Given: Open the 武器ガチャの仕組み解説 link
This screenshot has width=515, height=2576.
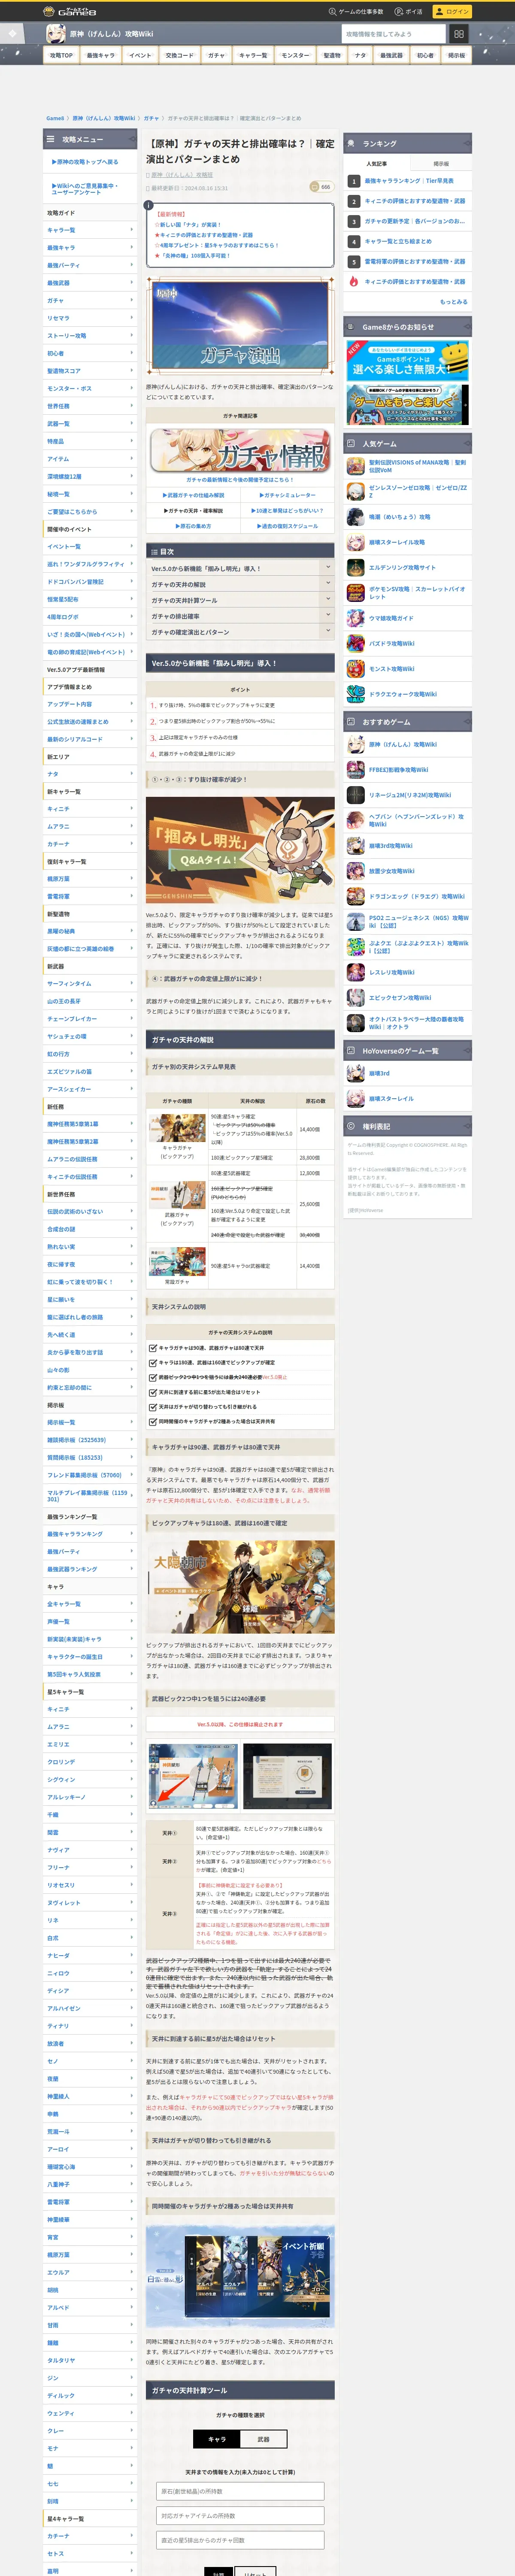Looking at the screenshot, I should 194,495.
